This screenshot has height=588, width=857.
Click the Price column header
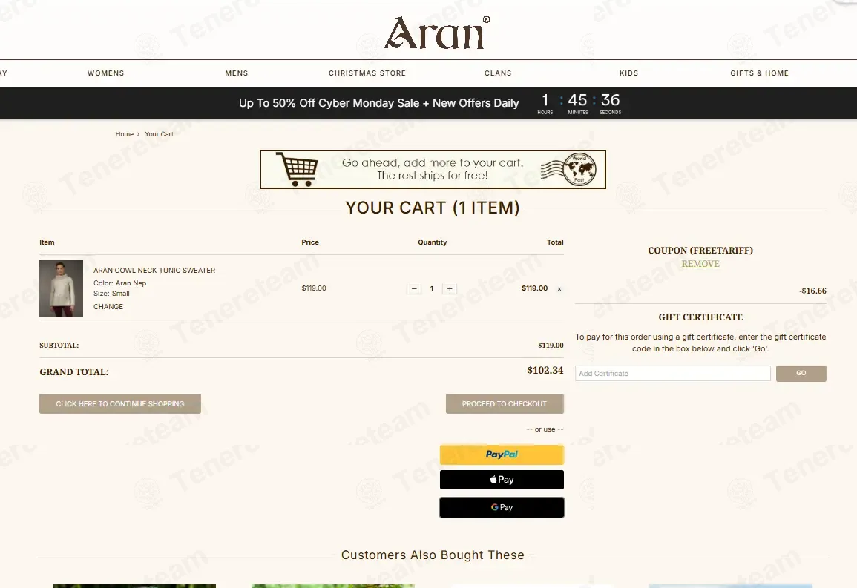[x=310, y=242]
